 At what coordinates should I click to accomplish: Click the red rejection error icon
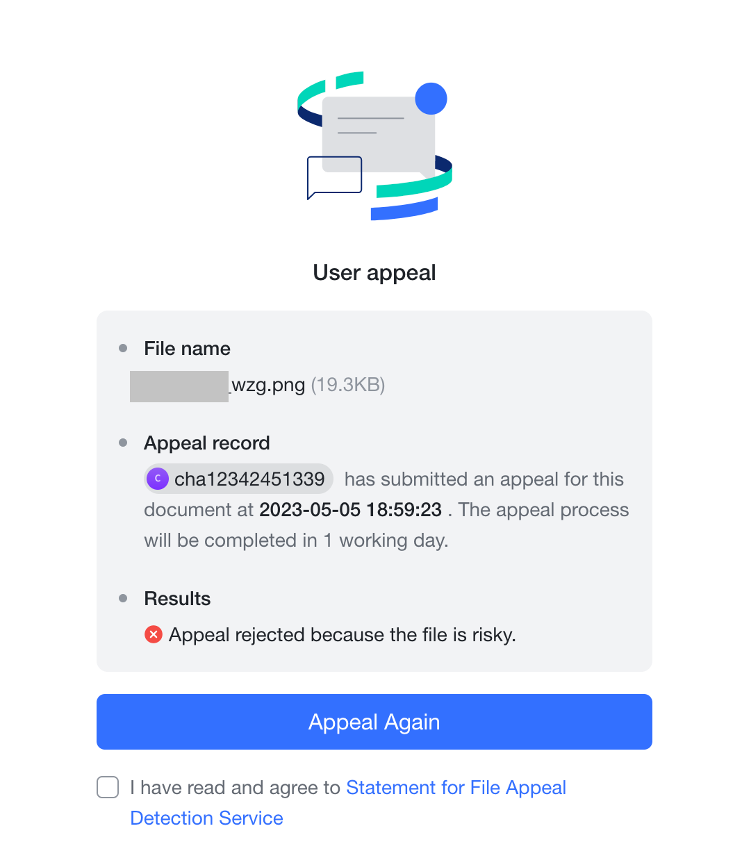[x=153, y=634]
